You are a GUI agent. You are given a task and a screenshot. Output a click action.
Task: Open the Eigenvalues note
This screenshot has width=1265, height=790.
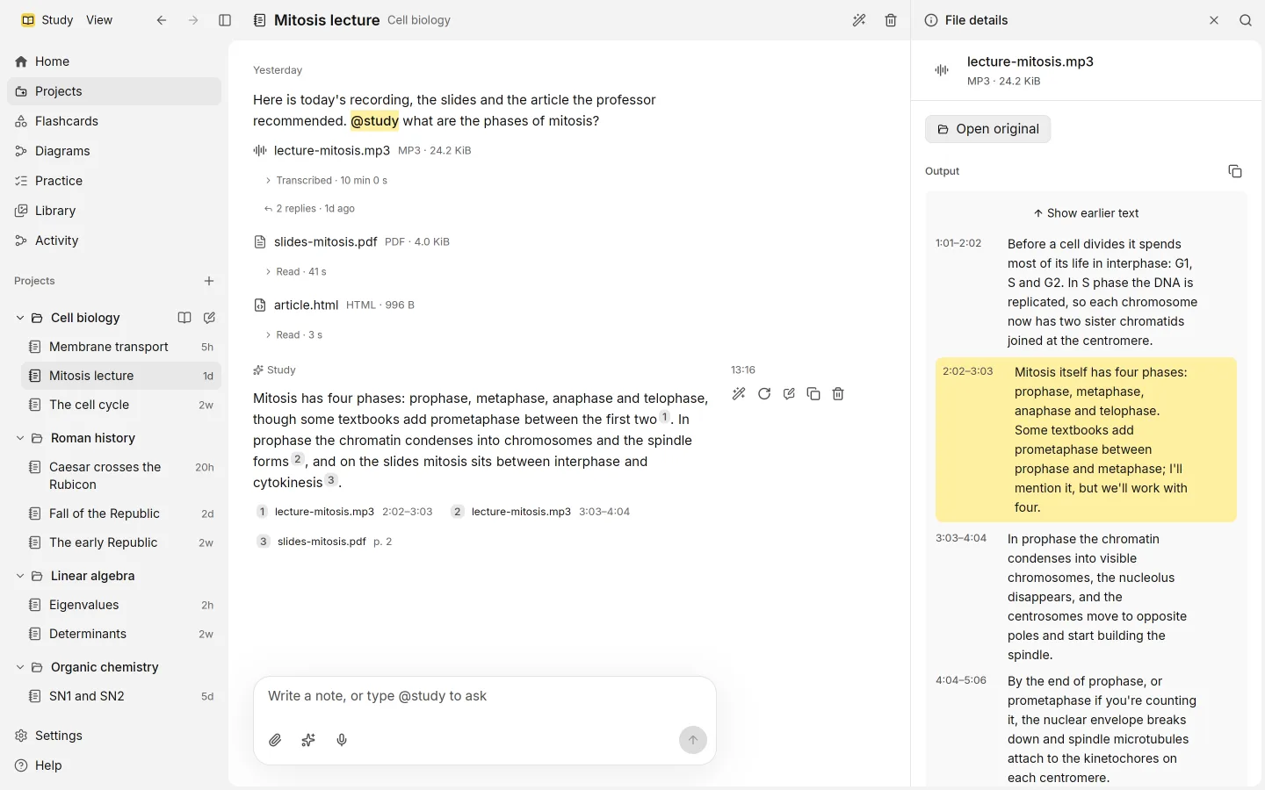pos(121,605)
